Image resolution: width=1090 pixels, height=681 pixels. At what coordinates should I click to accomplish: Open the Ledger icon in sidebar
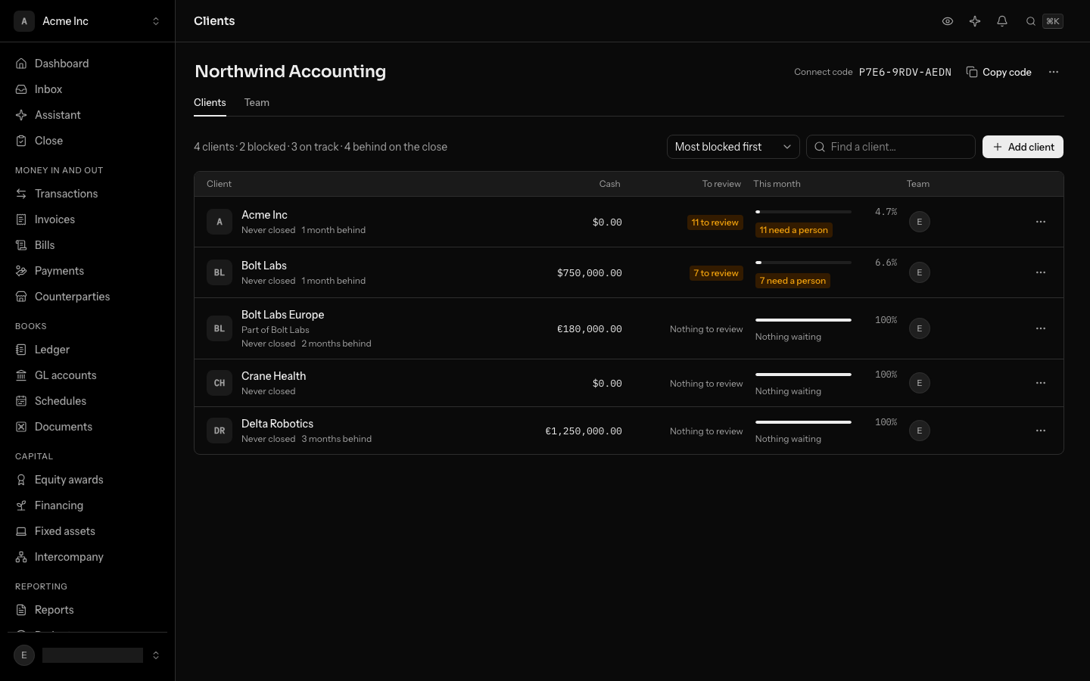[21, 350]
